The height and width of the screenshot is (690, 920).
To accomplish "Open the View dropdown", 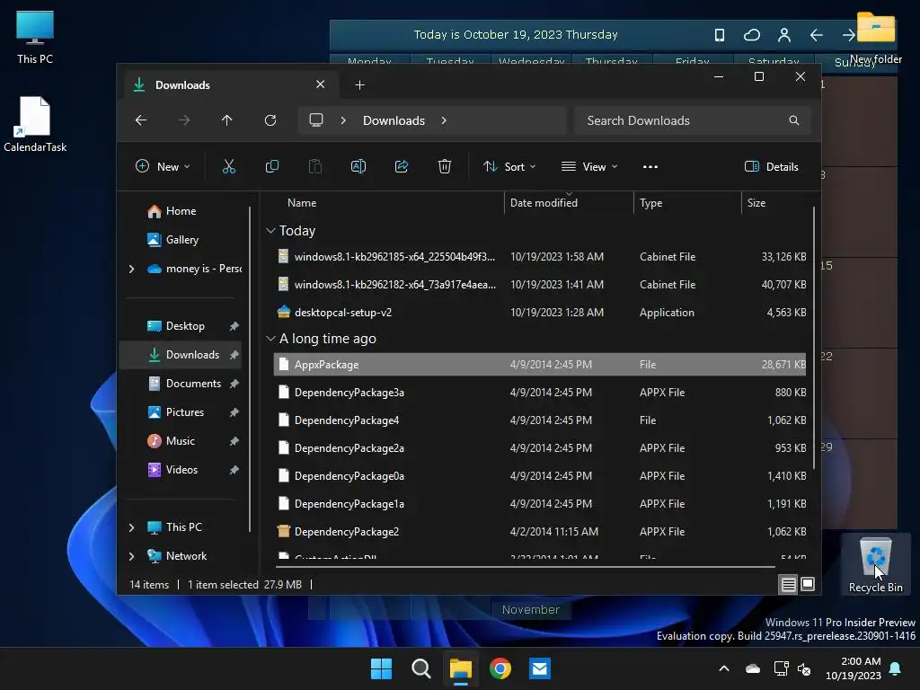I will [x=589, y=166].
